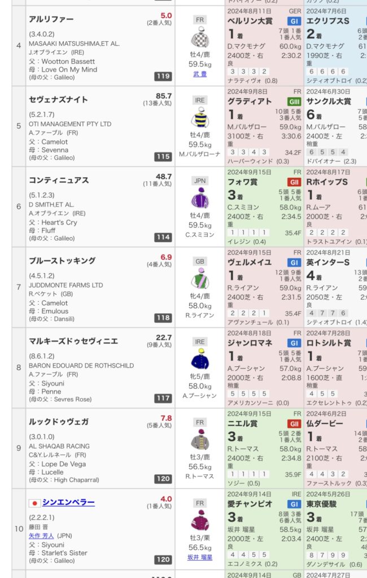This screenshot has height=578, width=367.
Task: Open jockey 武豊 profile link
Action: [x=200, y=74]
